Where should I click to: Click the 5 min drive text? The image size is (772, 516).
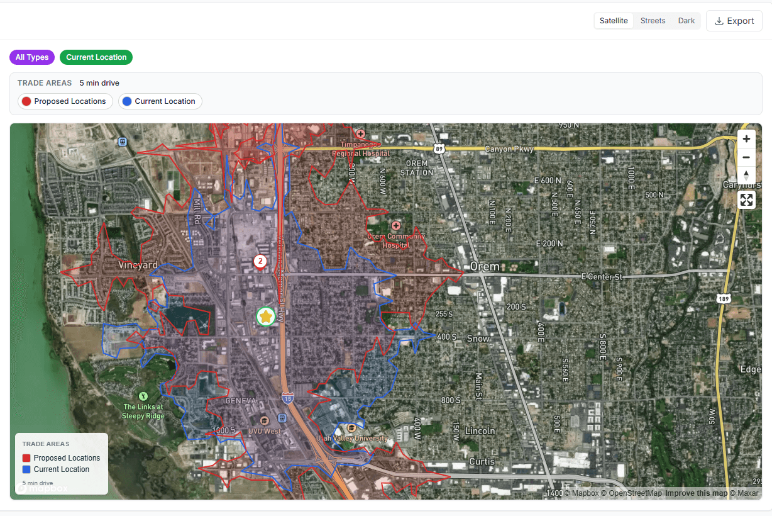(99, 83)
